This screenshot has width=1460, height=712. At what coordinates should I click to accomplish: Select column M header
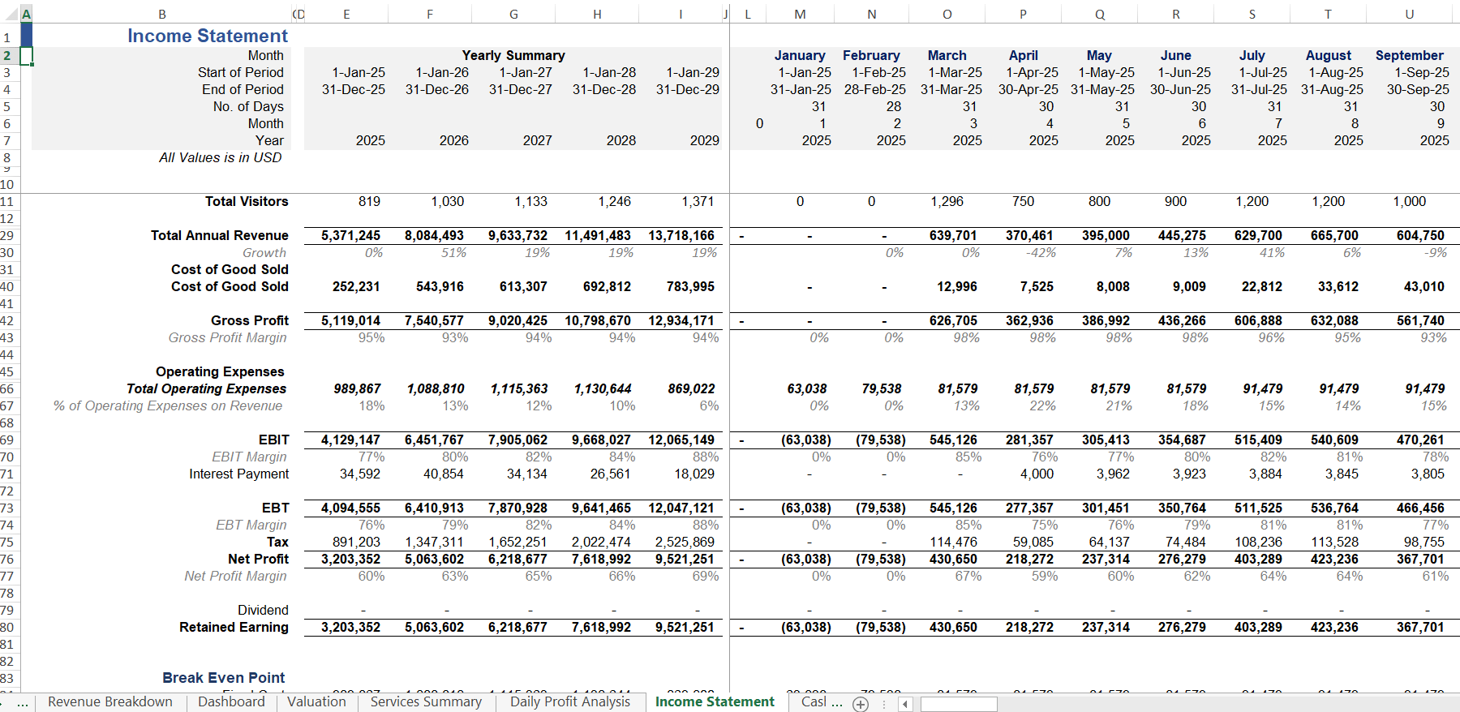800,14
